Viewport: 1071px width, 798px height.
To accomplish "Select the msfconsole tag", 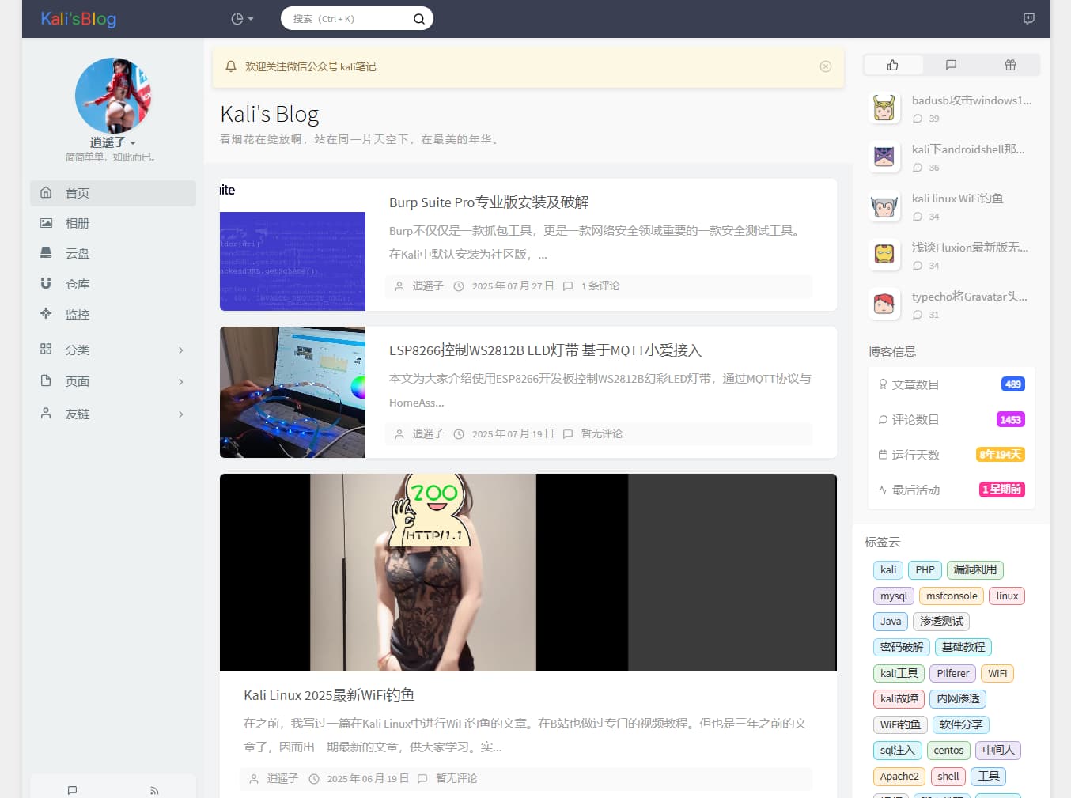I will (x=952, y=596).
